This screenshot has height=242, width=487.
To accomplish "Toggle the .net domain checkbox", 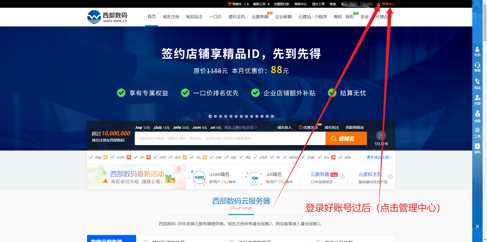I will 156,157.
